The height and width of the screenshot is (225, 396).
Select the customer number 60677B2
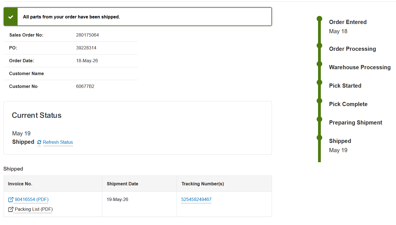85,87
